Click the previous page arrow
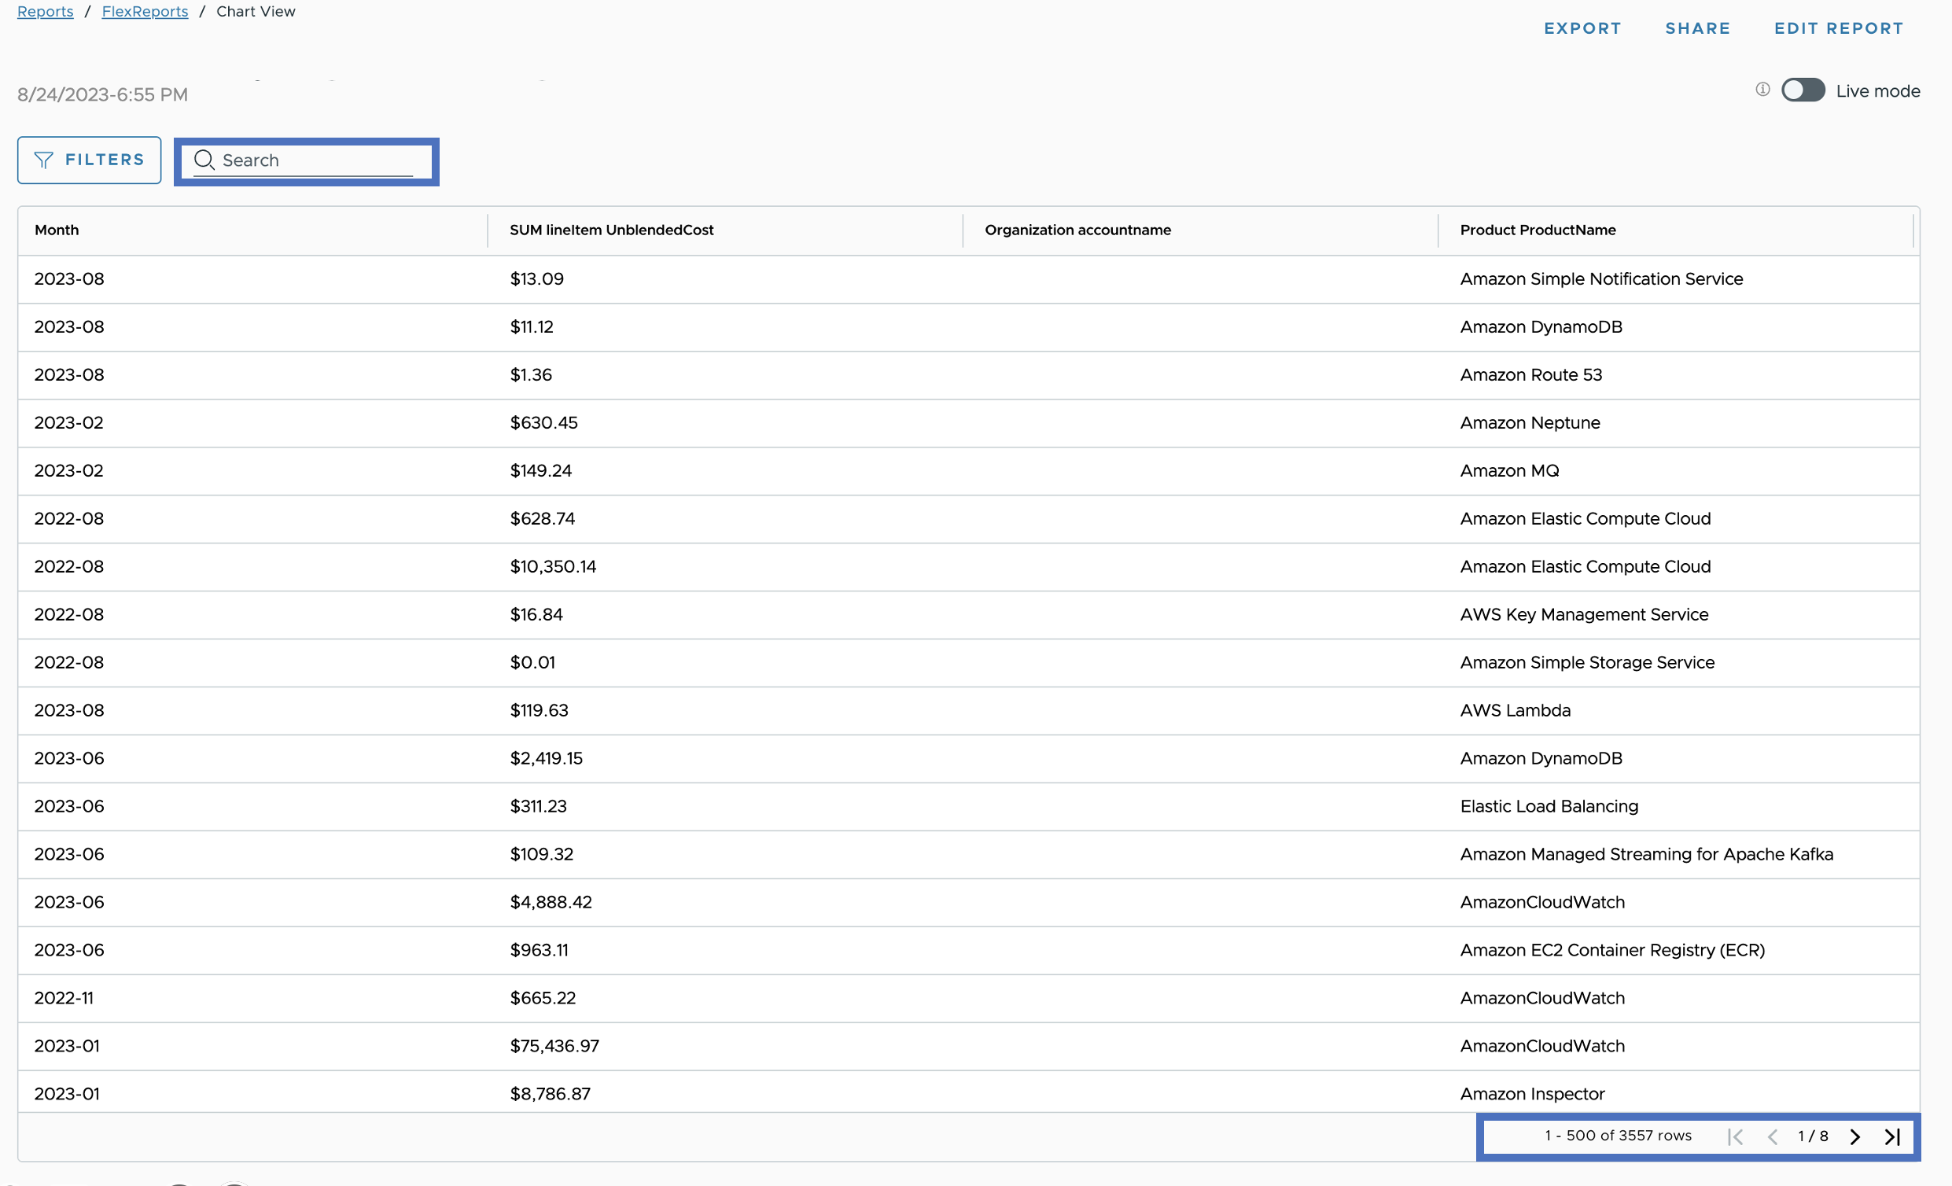This screenshot has height=1186, width=1952. click(x=1773, y=1137)
